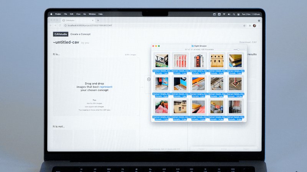Click the date and time display
Image resolution: width=307 pixels, height=172 pixels.
[x=251, y=14]
